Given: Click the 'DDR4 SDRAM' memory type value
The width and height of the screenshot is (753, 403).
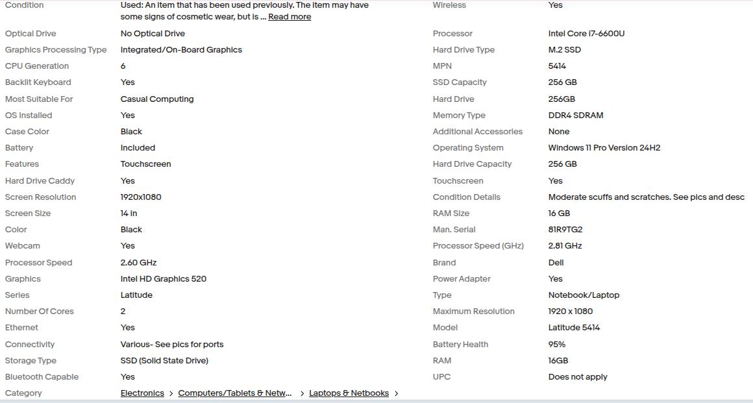Looking at the screenshot, I should click(x=576, y=116).
